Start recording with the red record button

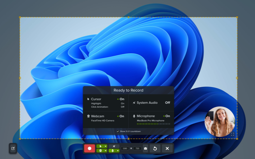click(90, 148)
